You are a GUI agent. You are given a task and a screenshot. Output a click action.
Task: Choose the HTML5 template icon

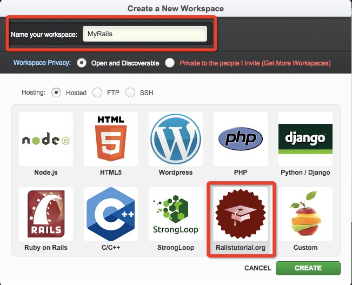coord(111,139)
